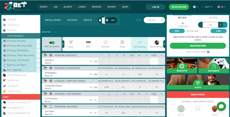Open the ESPORTS menu
Screen dimensions: 230x117
112,7
